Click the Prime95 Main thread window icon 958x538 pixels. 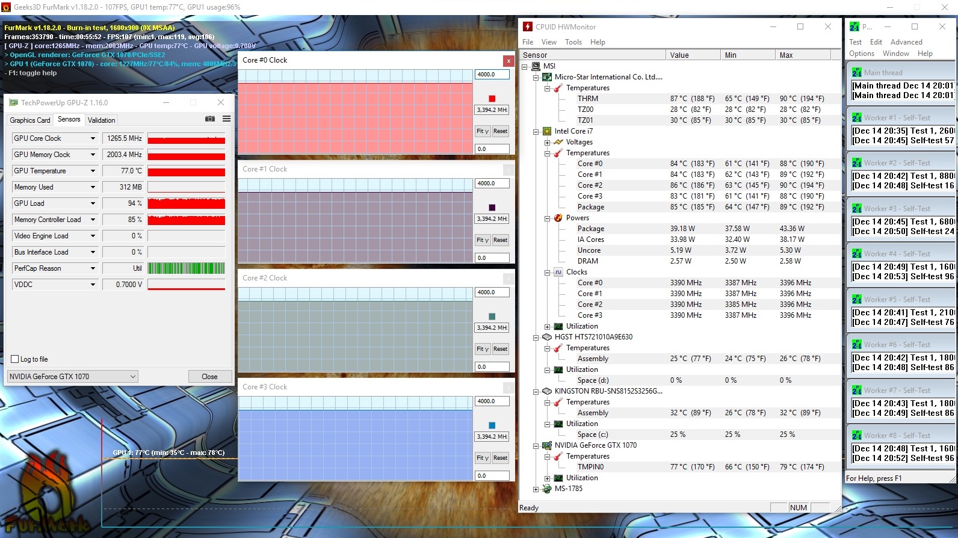pos(857,72)
